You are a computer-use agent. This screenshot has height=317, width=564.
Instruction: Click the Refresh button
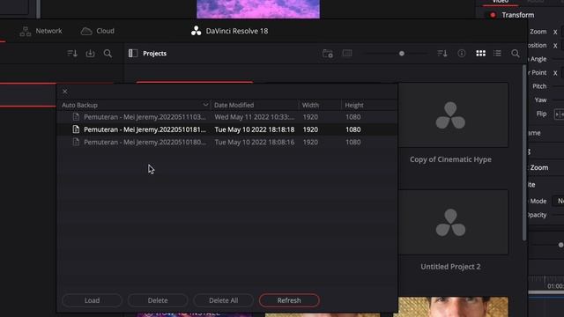[x=289, y=300]
